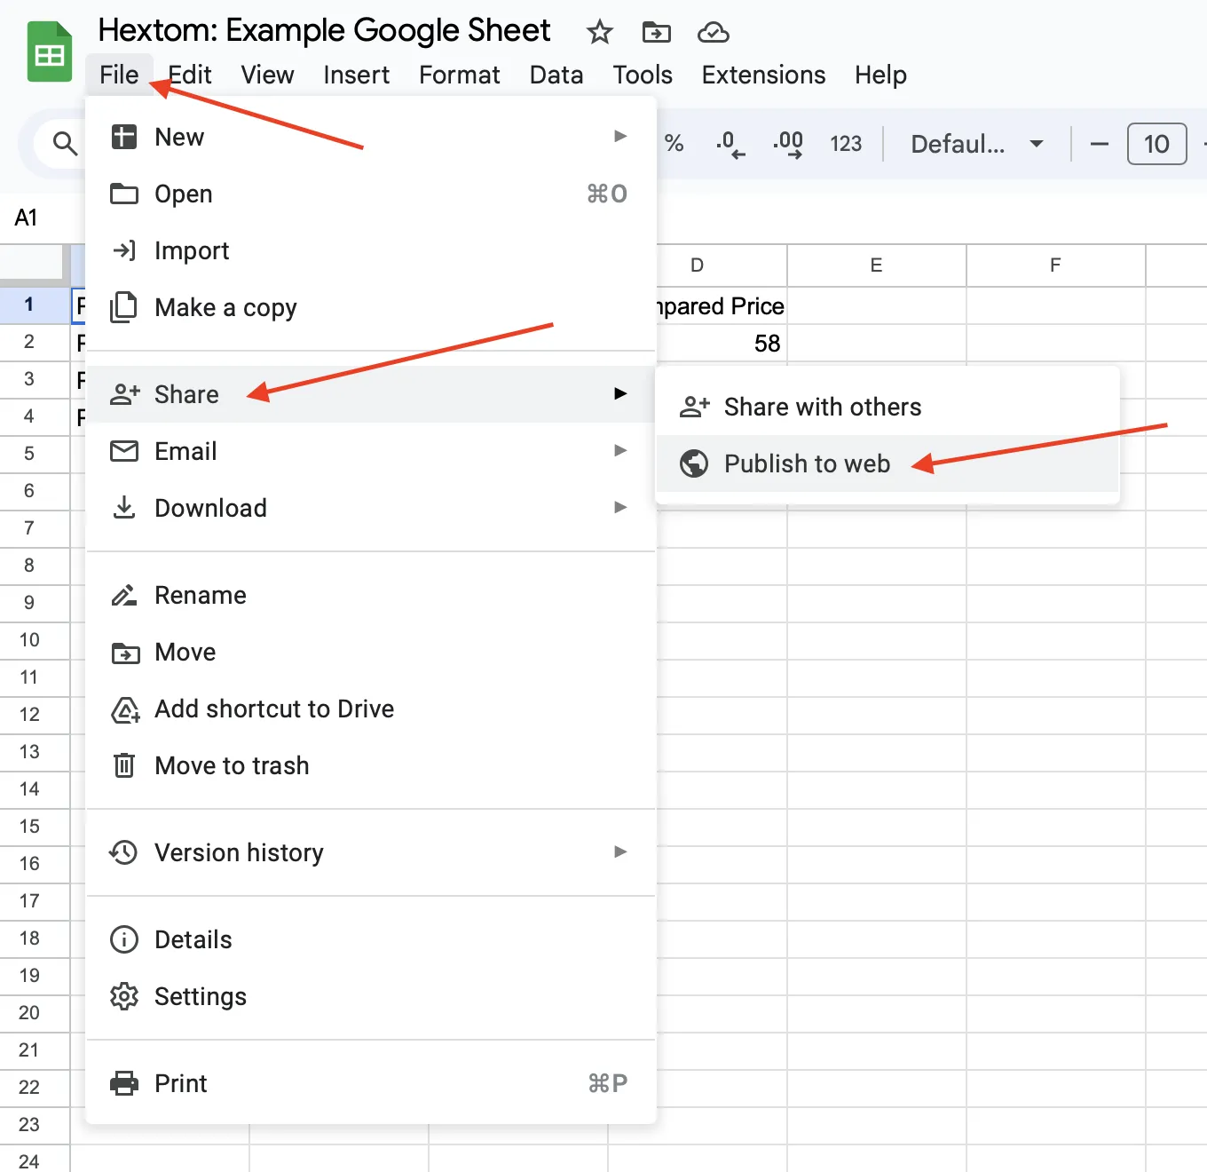Screen dimensions: 1207x1172
Task: Click the Email envelope icon
Action: click(124, 451)
